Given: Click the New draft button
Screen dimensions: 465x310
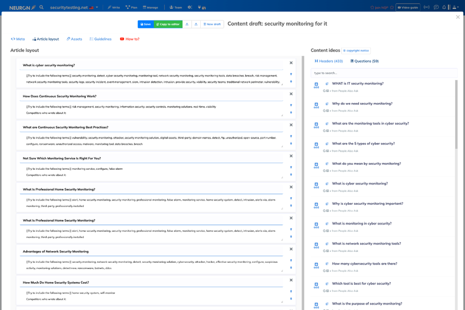Looking at the screenshot, I should coord(212,24).
